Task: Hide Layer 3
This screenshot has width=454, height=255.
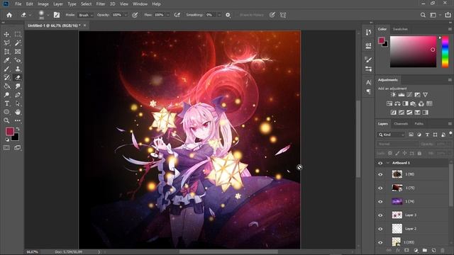Action: point(380,215)
